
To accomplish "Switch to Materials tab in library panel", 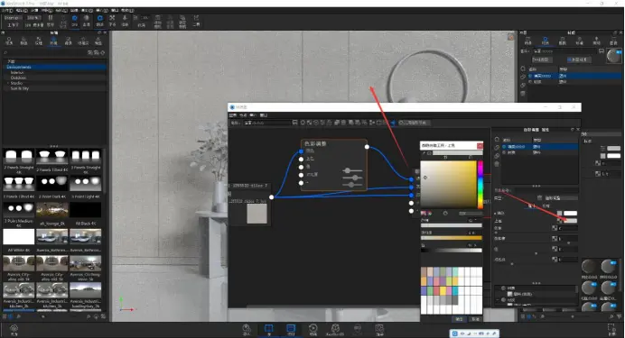I will click(9, 41).
